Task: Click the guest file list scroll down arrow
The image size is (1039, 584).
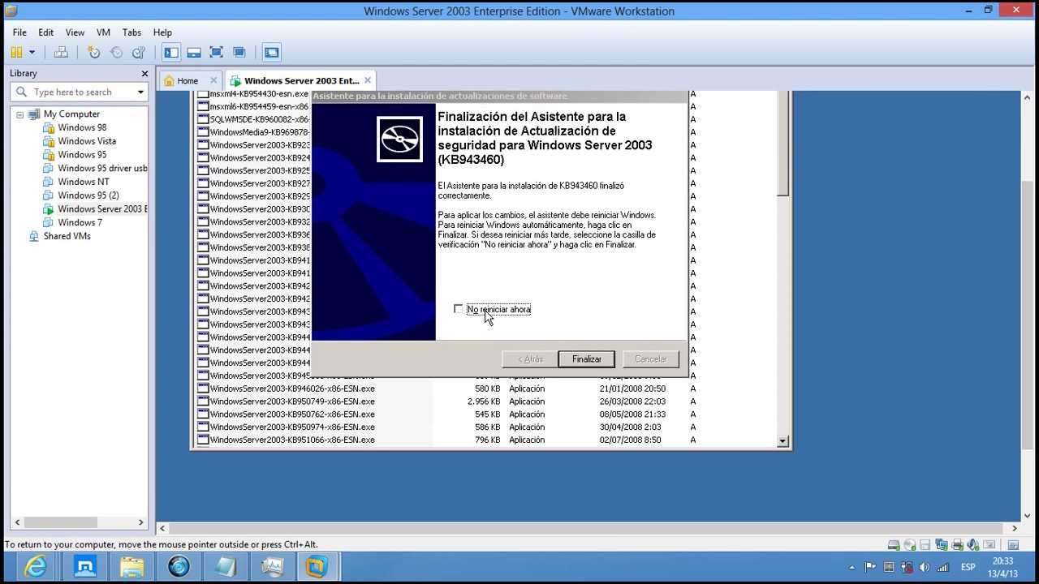Action: pos(783,441)
